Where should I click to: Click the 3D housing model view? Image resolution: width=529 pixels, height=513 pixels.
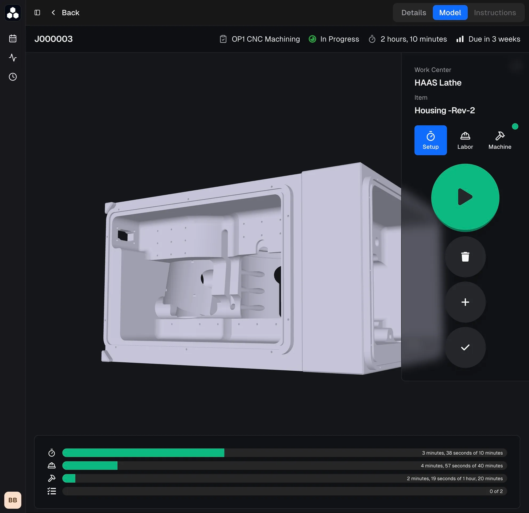click(x=251, y=269)
